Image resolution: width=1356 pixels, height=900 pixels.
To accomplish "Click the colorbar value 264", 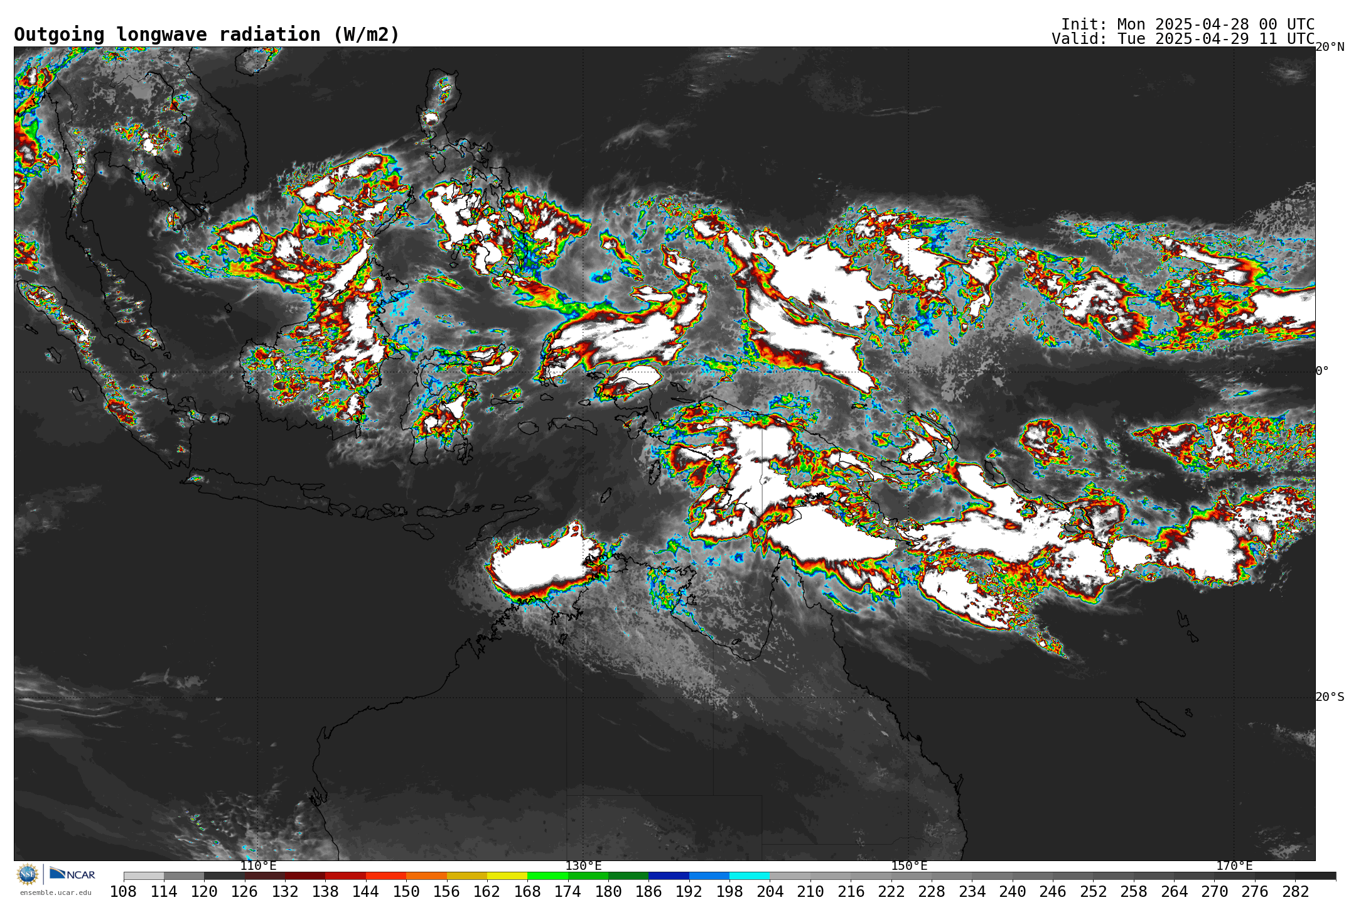I will coord(1174,891).
